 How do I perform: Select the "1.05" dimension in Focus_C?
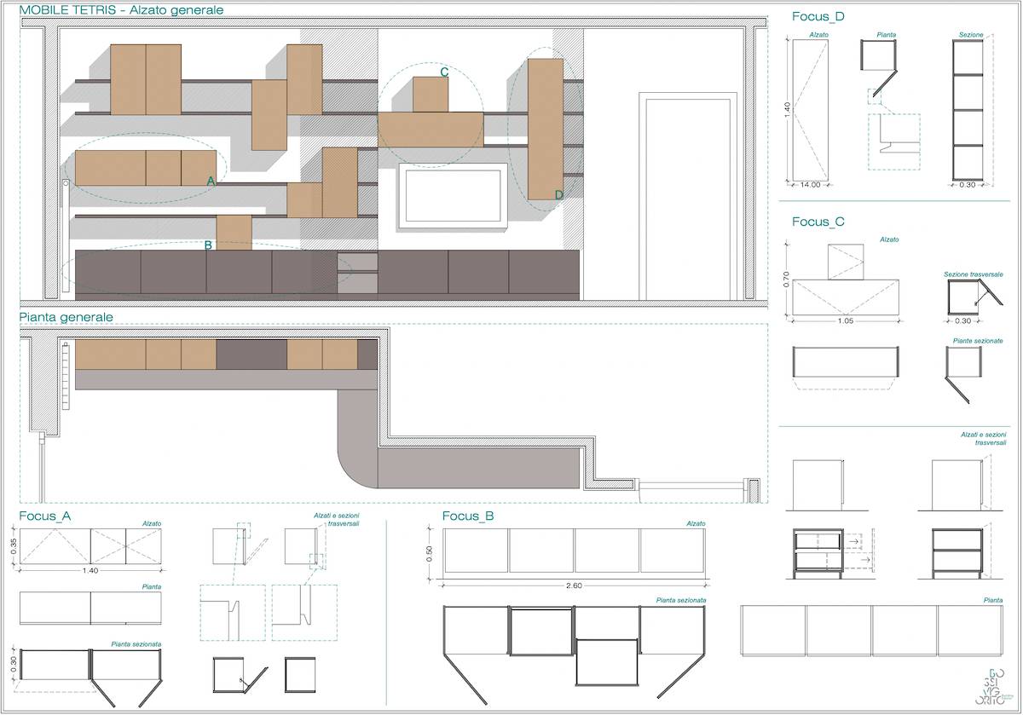pos(845,322)
